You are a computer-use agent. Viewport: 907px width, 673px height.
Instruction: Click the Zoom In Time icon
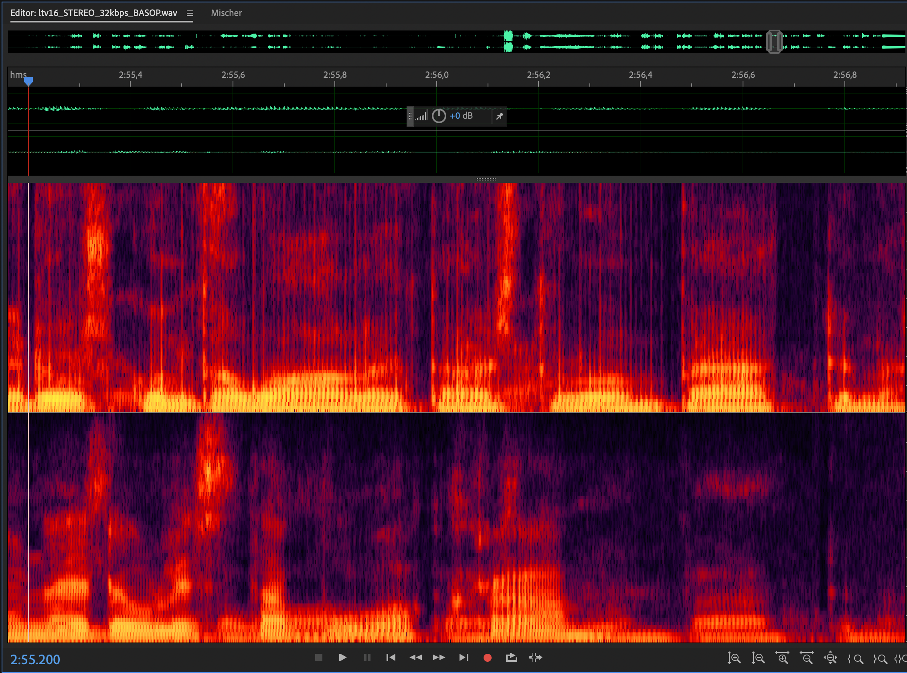point(782,658)
